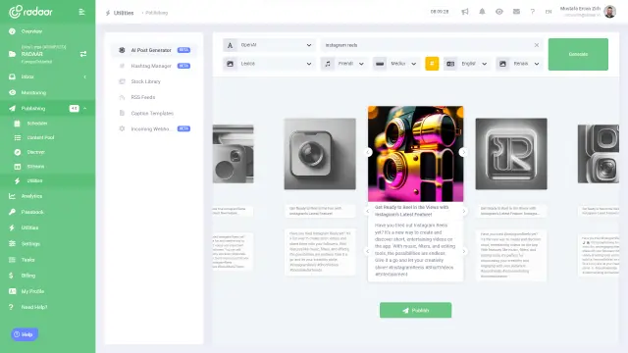This screenshot has height=353, width=628.
Task: Show next image with the right arrow on the colorful image
Action: pyautogui.click(x=463, y=153)
